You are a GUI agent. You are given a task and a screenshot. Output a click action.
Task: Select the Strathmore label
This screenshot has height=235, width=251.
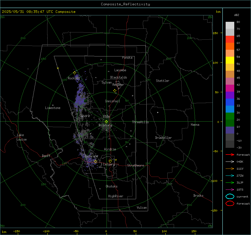coord(136,165)
